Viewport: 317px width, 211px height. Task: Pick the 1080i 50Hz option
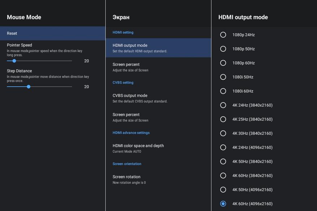[x=223, y=77]
